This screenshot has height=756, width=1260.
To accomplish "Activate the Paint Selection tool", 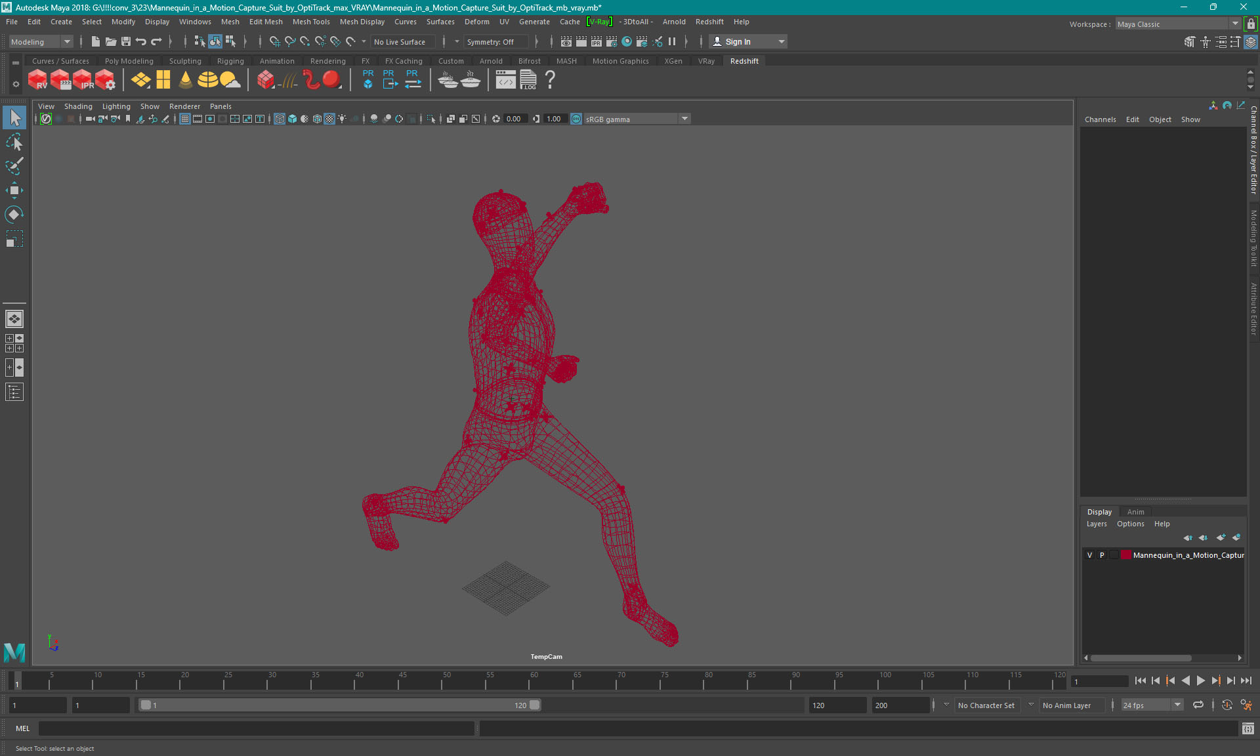I will [14, 166].
